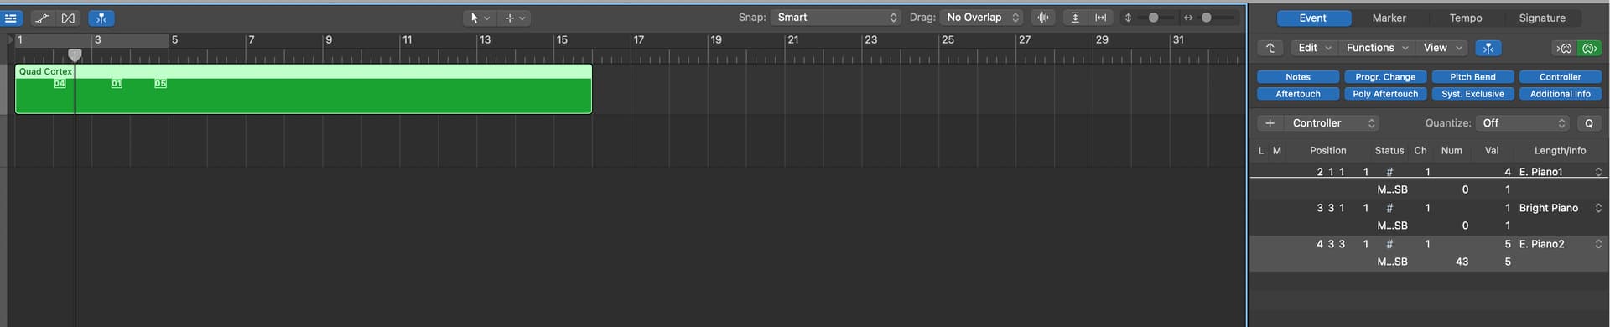
Task: Open the Drag No Overlap dropdown
Action: click(983, 18)
